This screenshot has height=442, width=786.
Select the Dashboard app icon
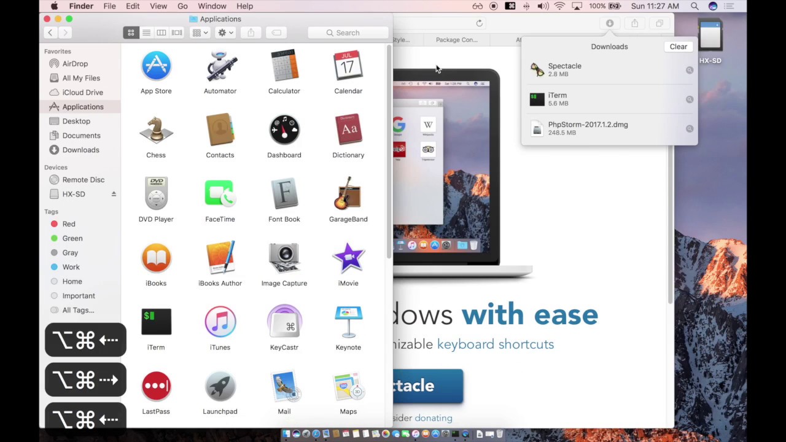click(284, 130)
